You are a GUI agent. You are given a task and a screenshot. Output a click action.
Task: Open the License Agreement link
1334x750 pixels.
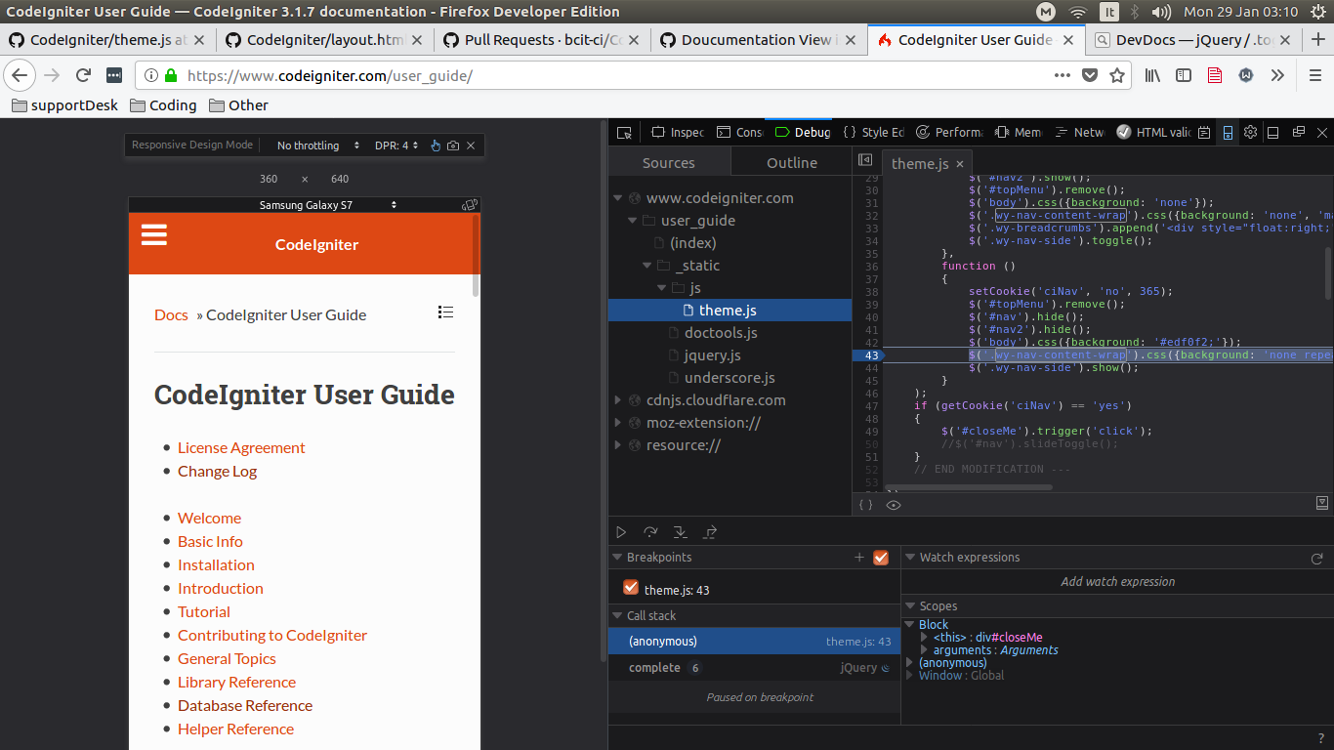coord(241,447)
